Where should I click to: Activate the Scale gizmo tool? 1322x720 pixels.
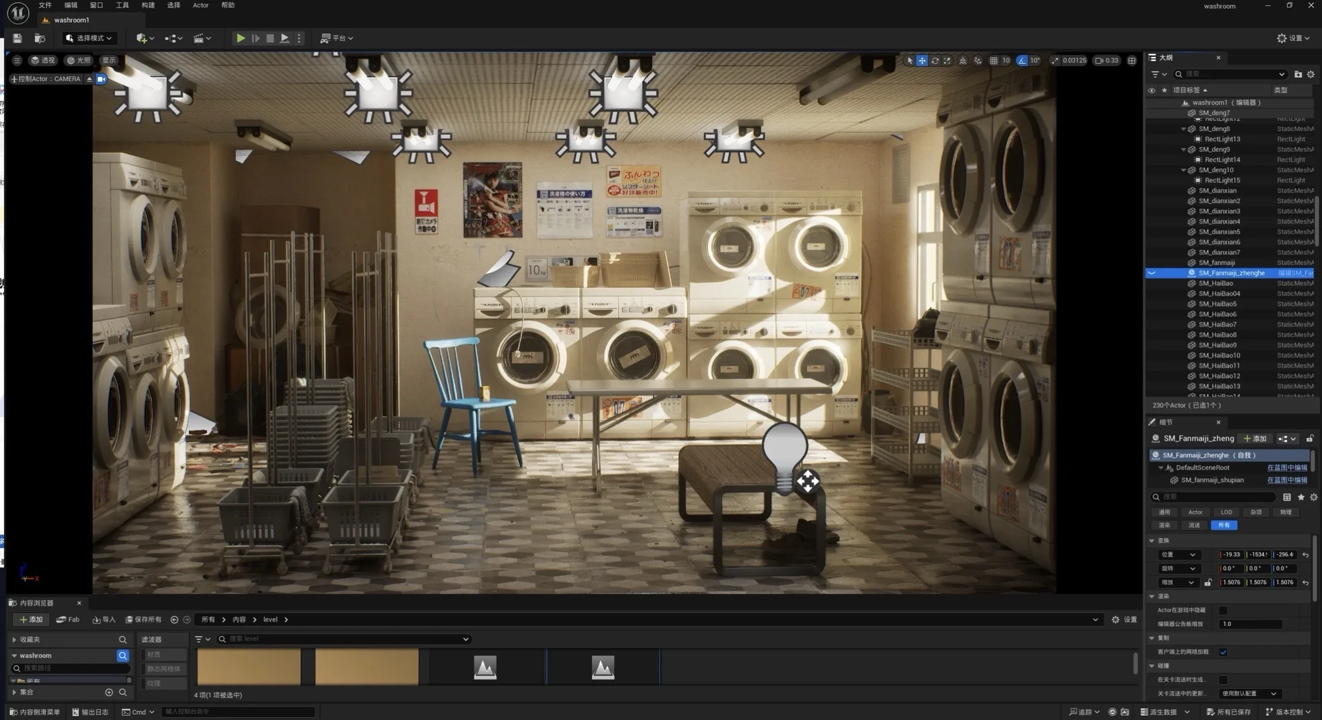point(947,61)
